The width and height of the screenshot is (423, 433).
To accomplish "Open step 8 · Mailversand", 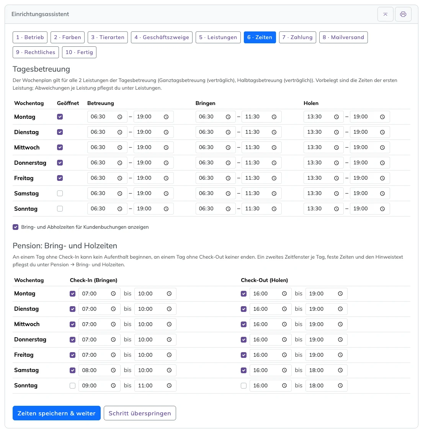I will (343, 37).
